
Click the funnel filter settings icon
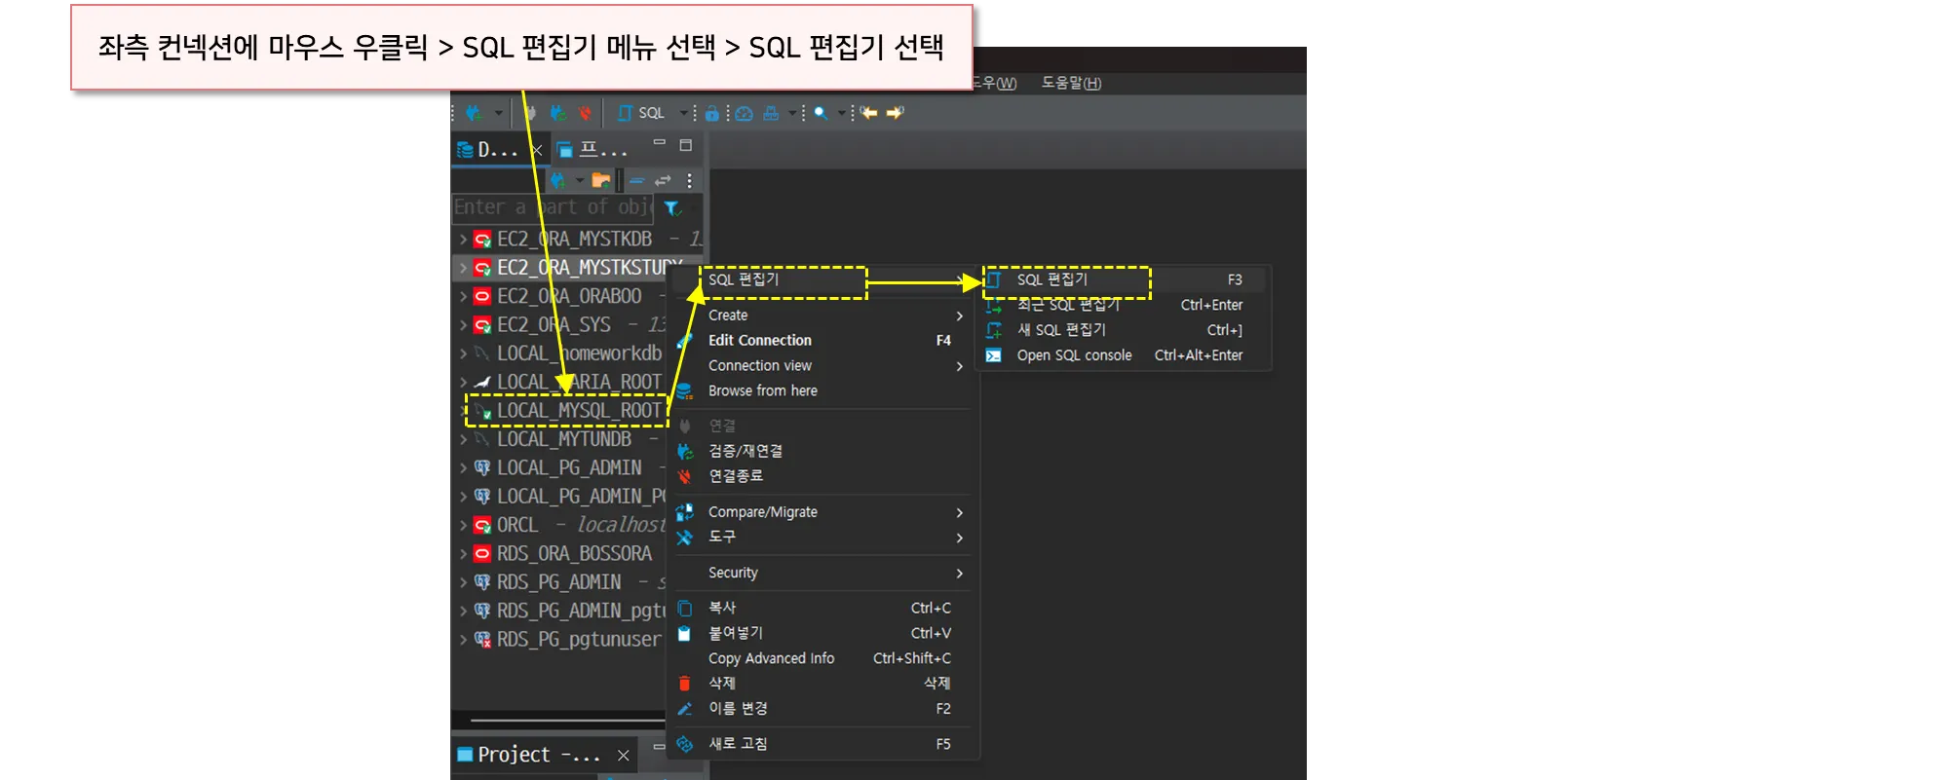672,207
